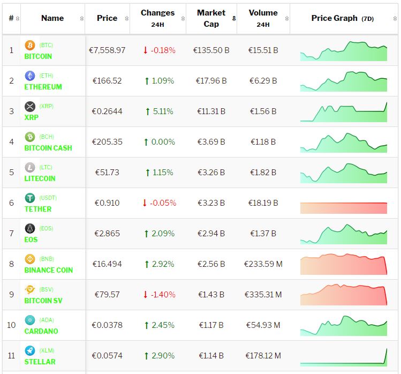The height and width of the screenshot is (374, 401).
Task: Click the Cardano logo icon
Action: (30, 320)
